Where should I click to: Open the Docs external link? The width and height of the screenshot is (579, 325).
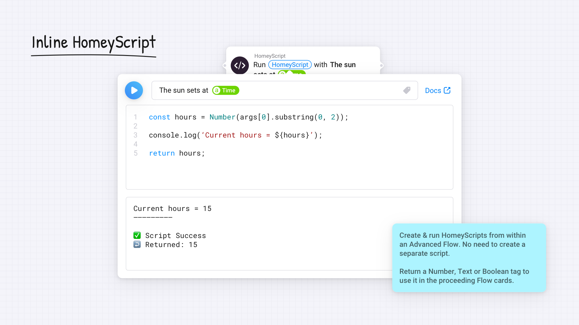[438, 91]
